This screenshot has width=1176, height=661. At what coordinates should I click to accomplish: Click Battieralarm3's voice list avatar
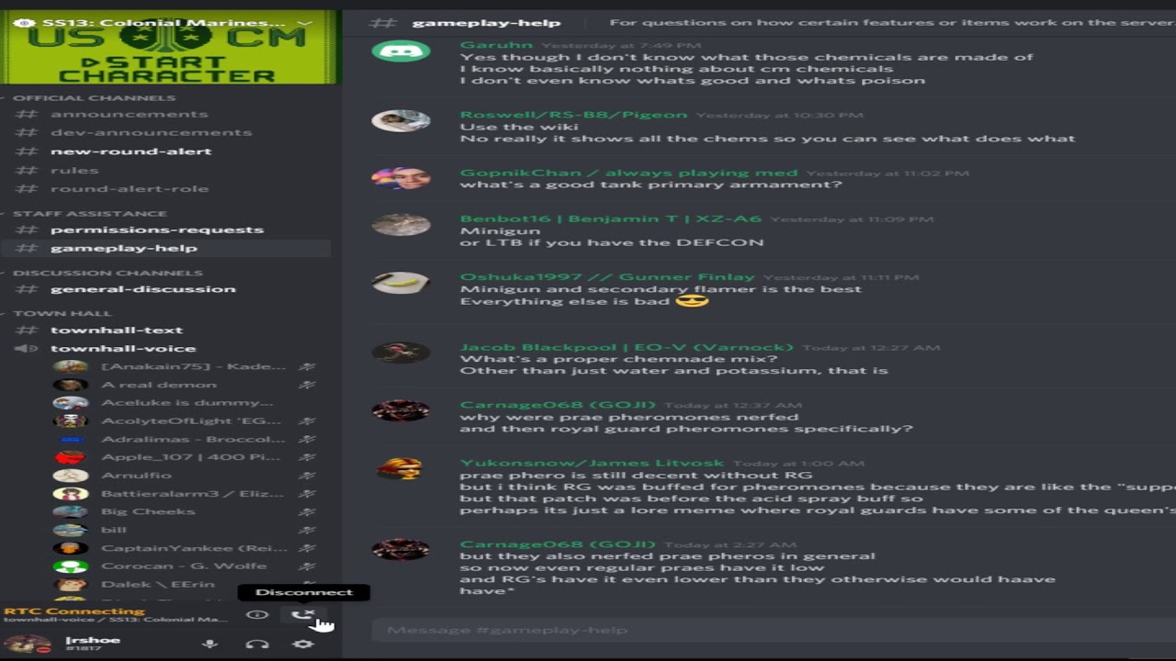[71, 494]
